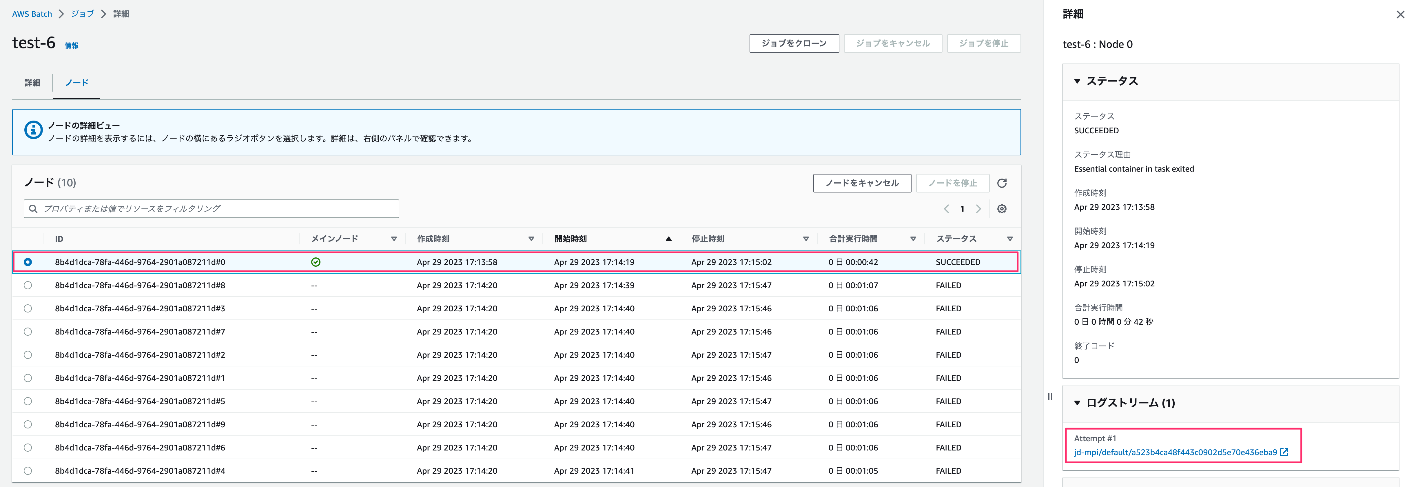Click ジョブをキャンセル button
1407x487 pixels.
pos(892,43)
